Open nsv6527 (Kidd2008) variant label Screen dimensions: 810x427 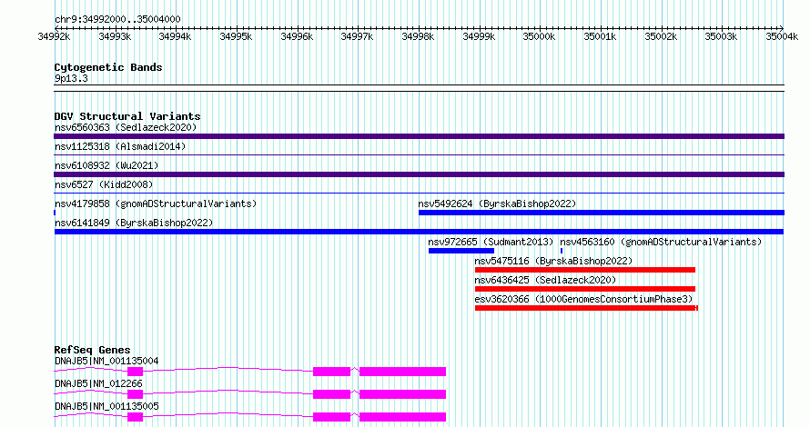(x=104, y=184)
